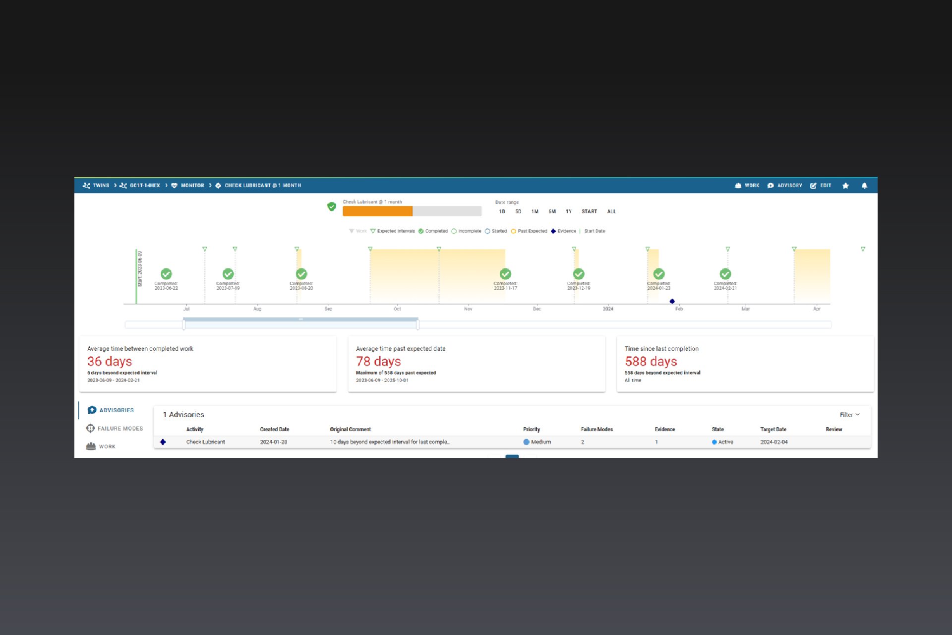The image size is (952, 635).
Task: Click the ALL date range button
Action: click(611, 211)
